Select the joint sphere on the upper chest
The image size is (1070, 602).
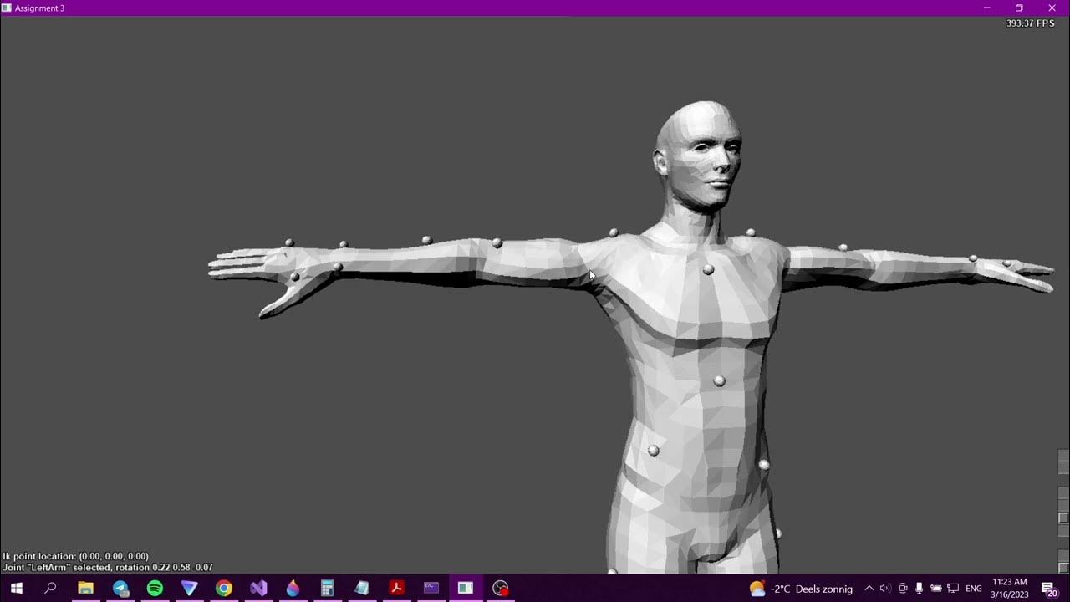tap(708, 269)
